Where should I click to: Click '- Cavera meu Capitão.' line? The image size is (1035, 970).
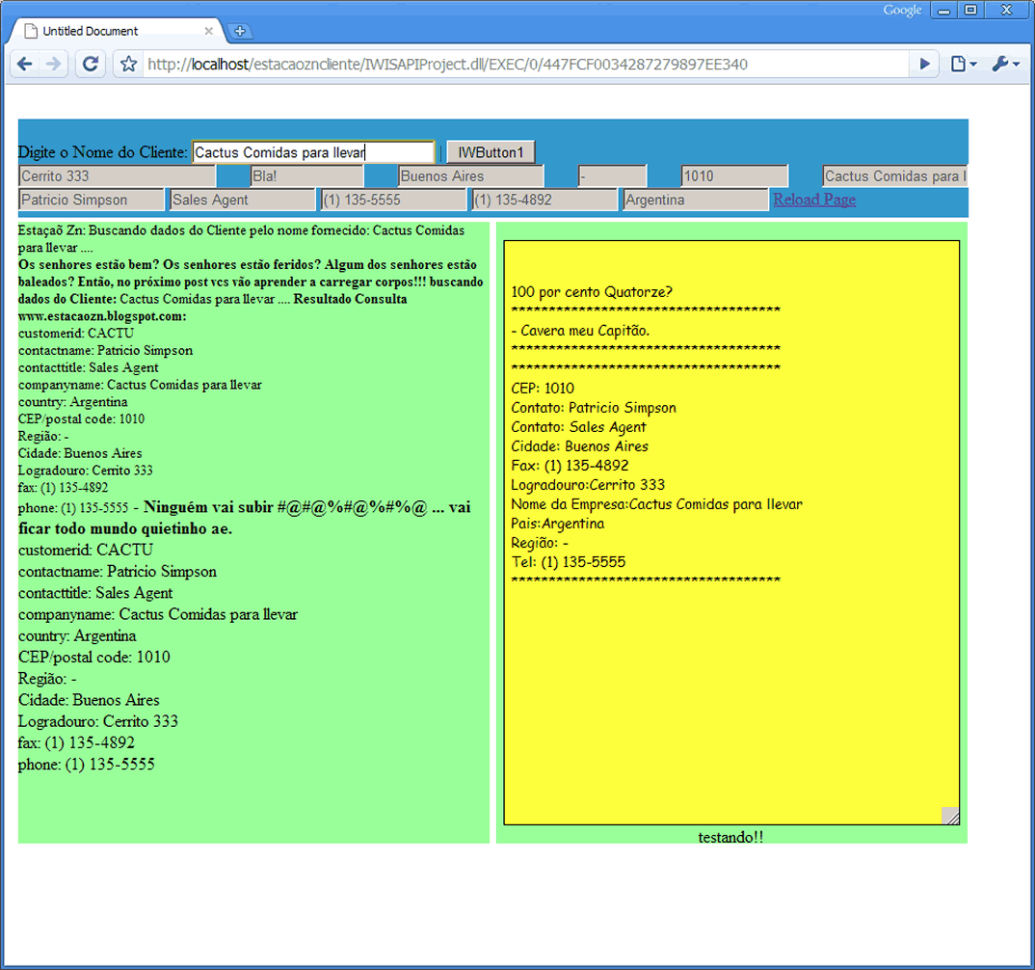tap(580, 331)
